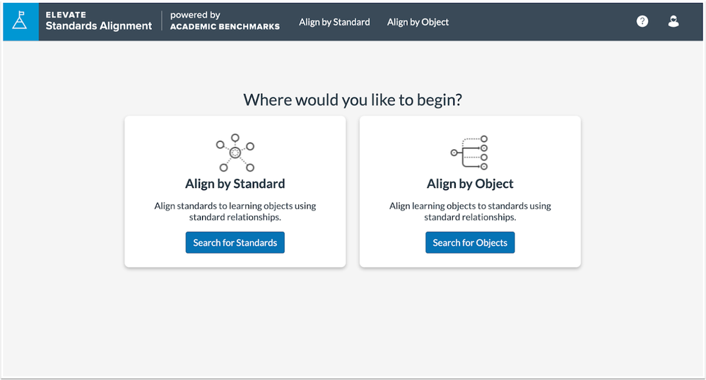Click the Search for Objects button
This screenshot has width=706, height=380.
[x=470, y=243]
